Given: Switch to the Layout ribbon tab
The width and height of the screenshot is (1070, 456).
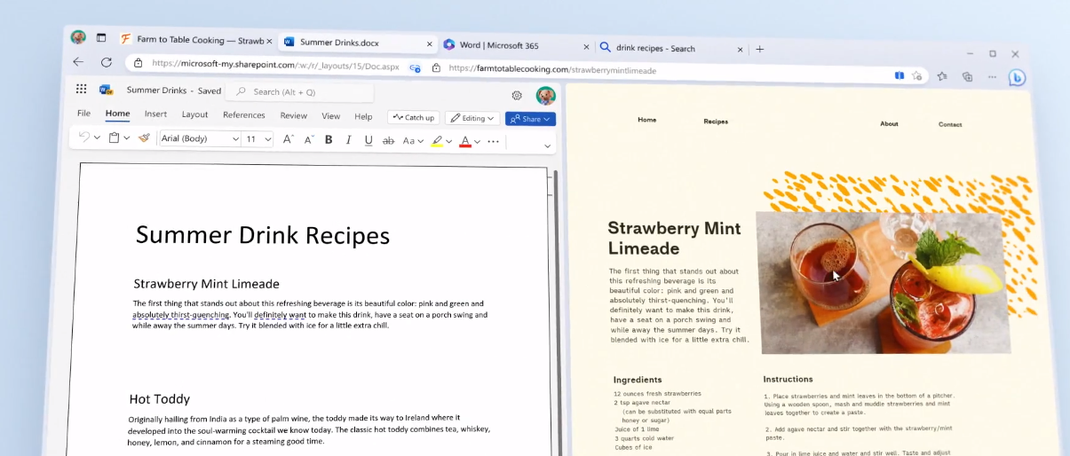Looking at the screenshot, I should tap(194, 114).
